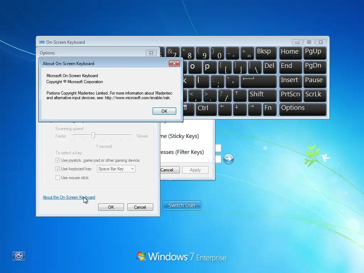
Task: Click Cancel at the bottom of the Options dialog
Action: (140, 207)
